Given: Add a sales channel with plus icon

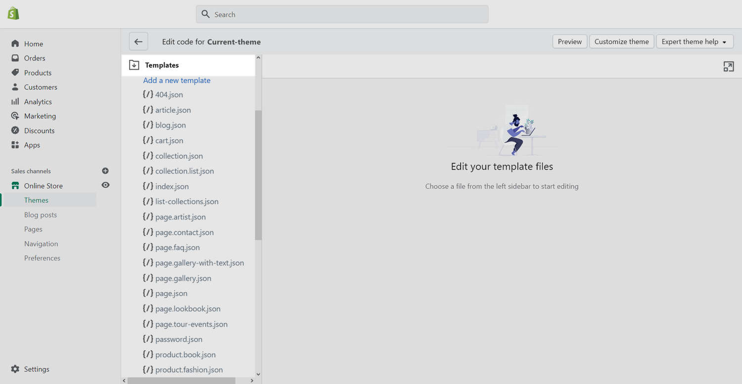Looking at the screenshot, I should 105,171.
